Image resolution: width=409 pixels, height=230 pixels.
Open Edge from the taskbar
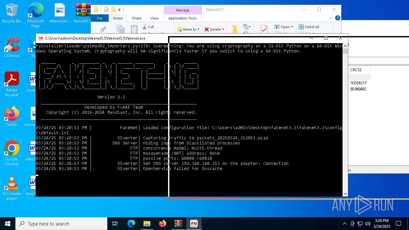131,224
